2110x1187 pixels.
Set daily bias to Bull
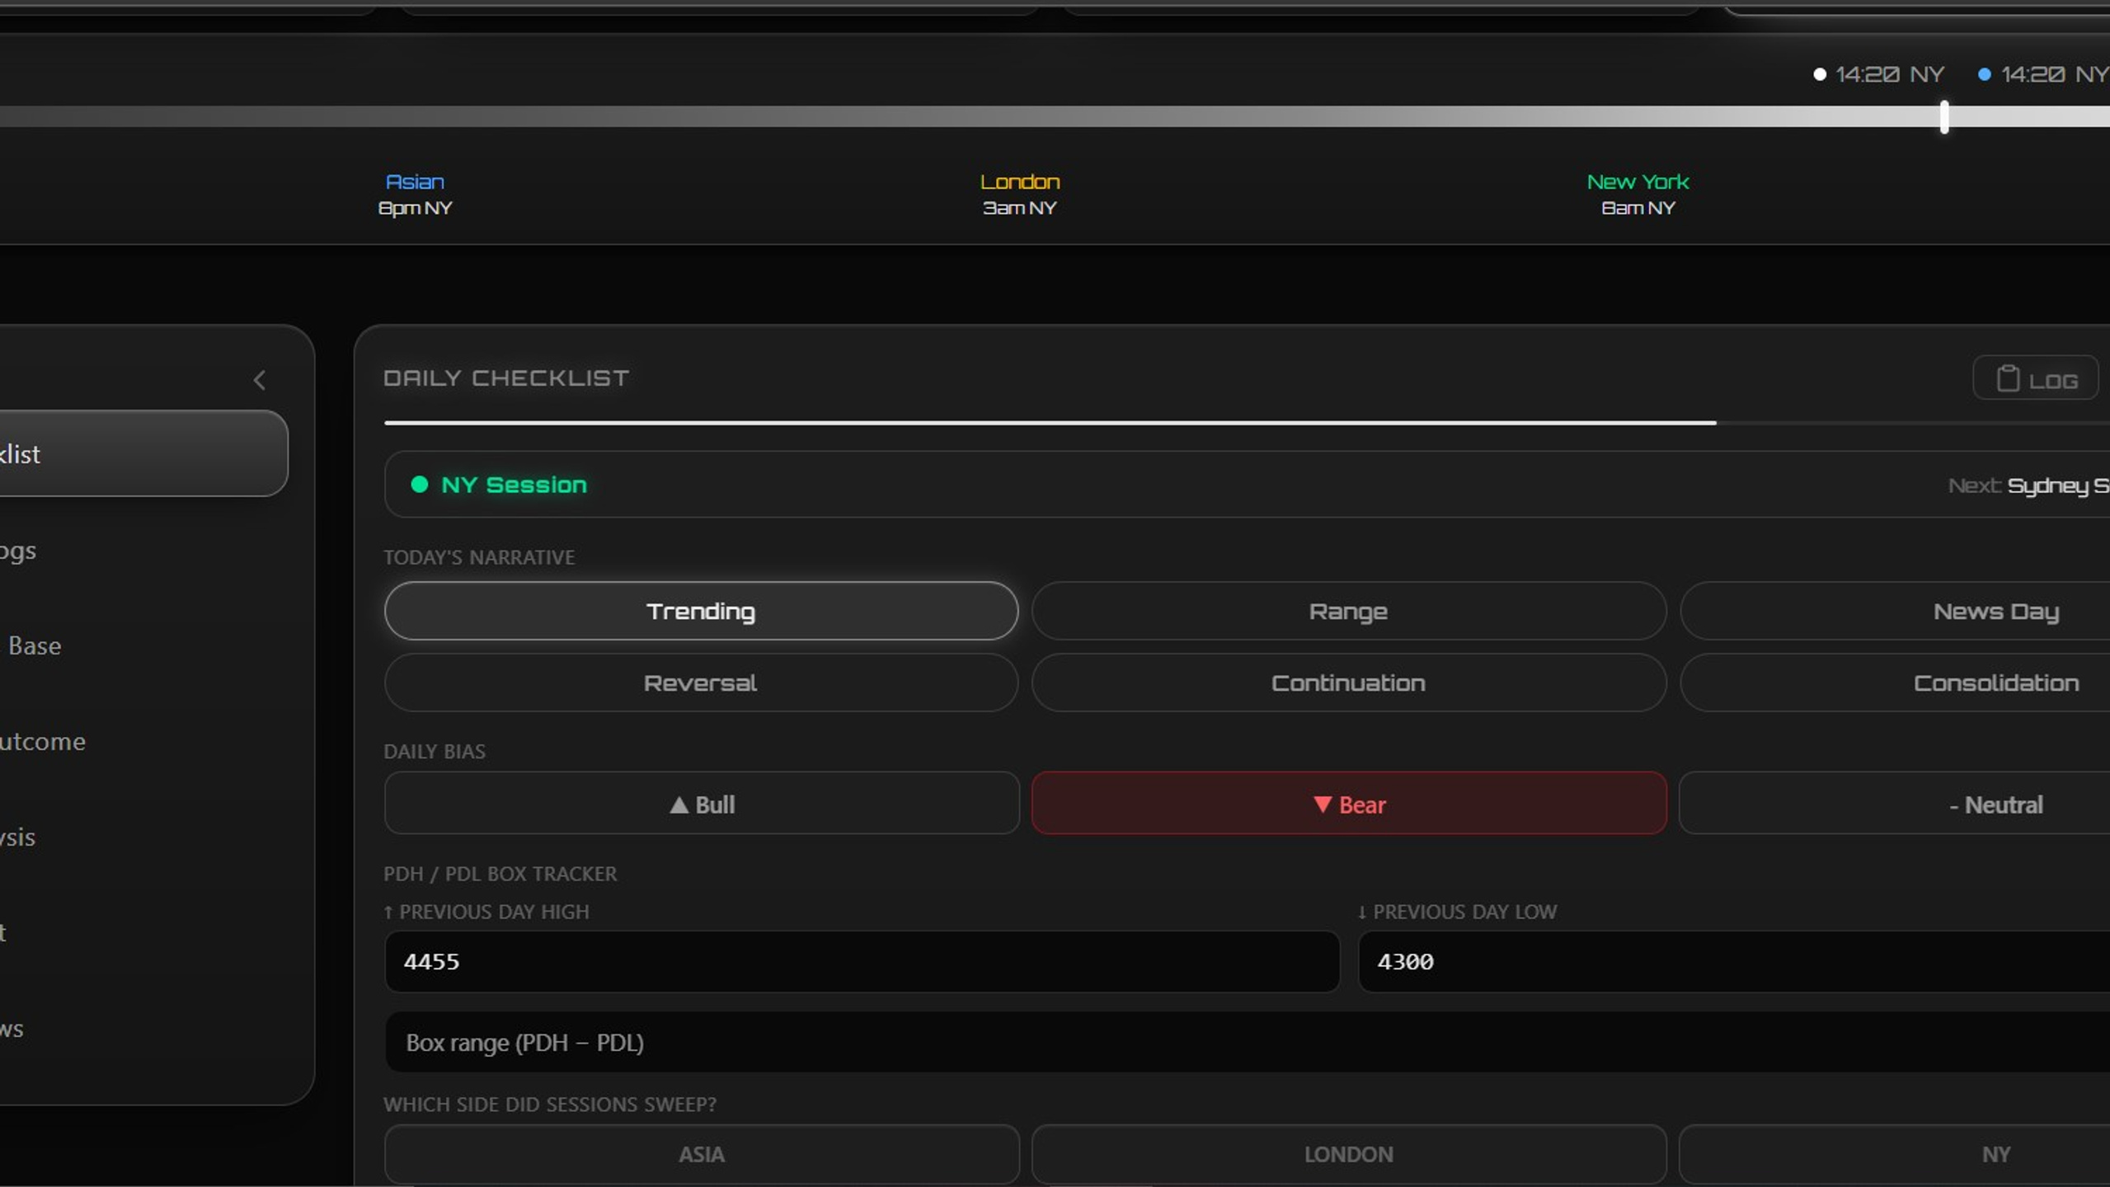pyautogui.click(x=702, y=804)
